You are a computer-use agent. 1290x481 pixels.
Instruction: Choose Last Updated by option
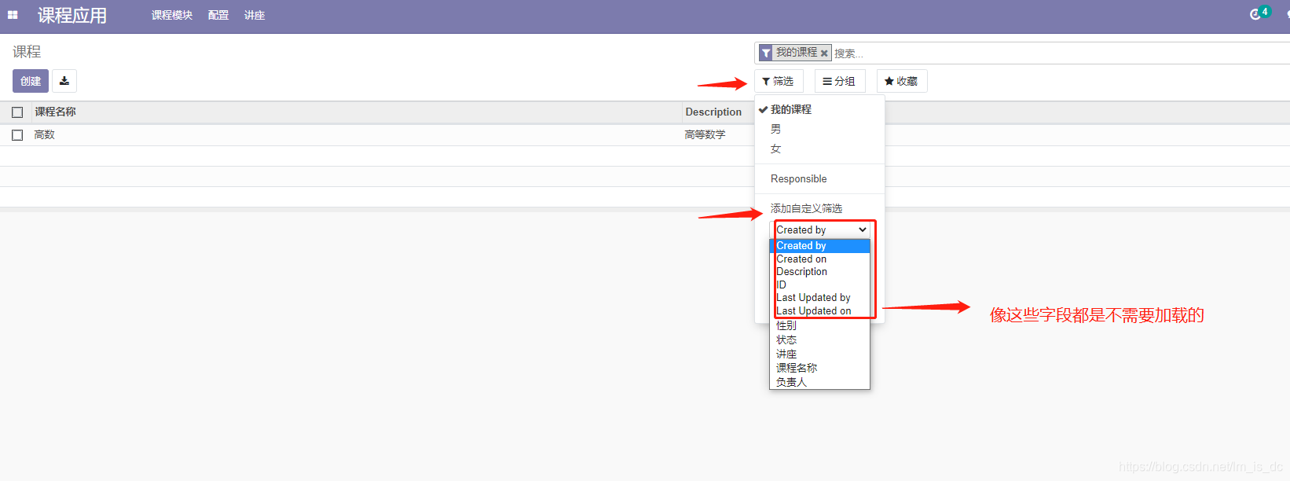pos(819,298)
